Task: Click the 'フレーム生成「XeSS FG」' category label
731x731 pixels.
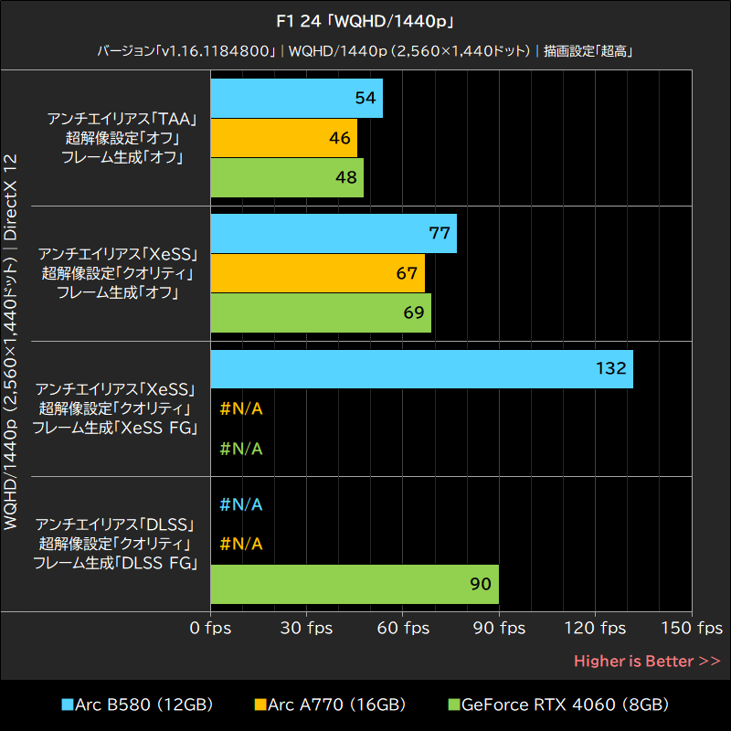Action: (x=116, y=428)
